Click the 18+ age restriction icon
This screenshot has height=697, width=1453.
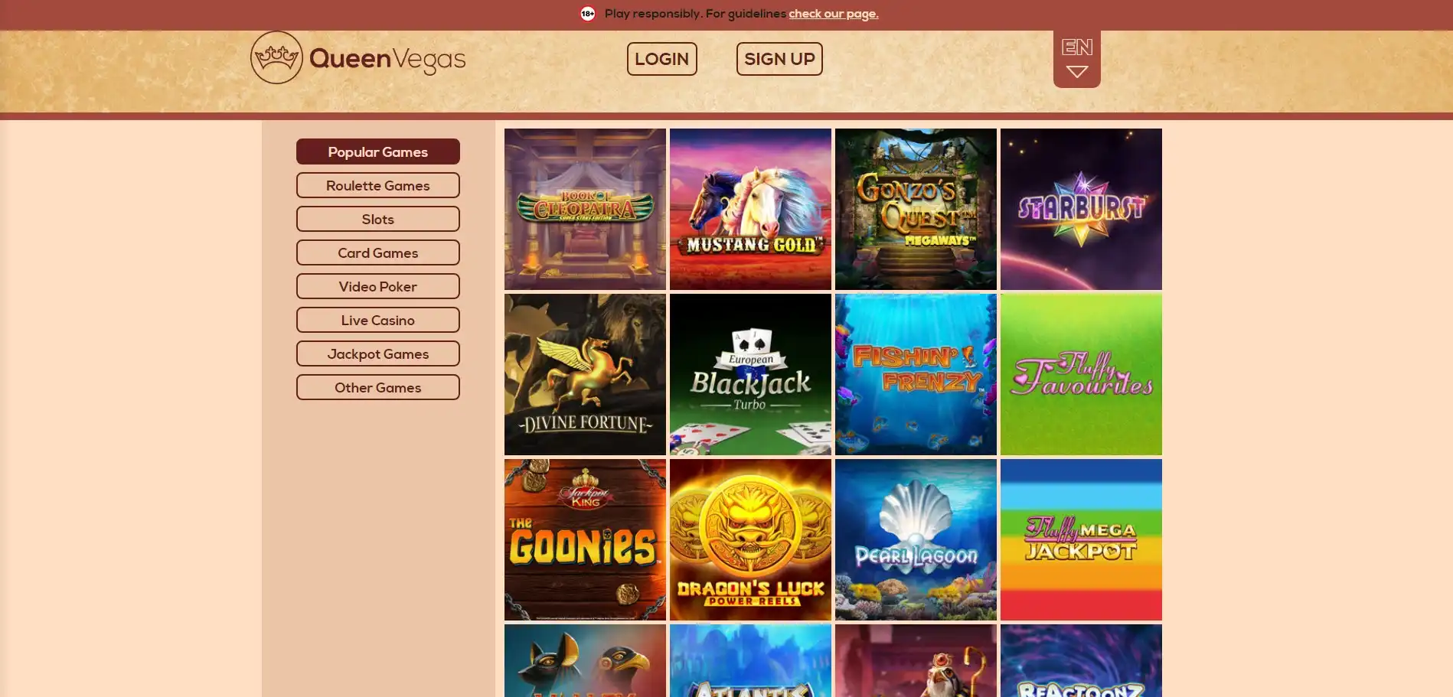588,14
